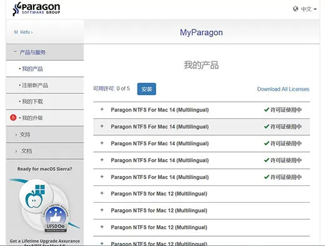Click fourth row's green license checkmark
The width and height of the screenshot is (325, 246).
click(266, 160)
